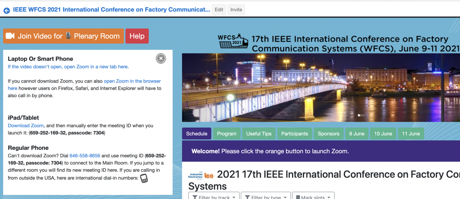Select the carousel slide indicator dots
The height and width of the screenshot is (199, 460).
coord(361,115)
